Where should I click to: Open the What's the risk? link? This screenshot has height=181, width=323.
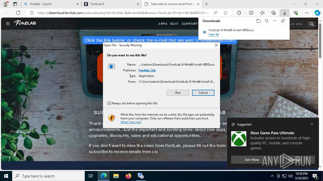coord(131,122)
